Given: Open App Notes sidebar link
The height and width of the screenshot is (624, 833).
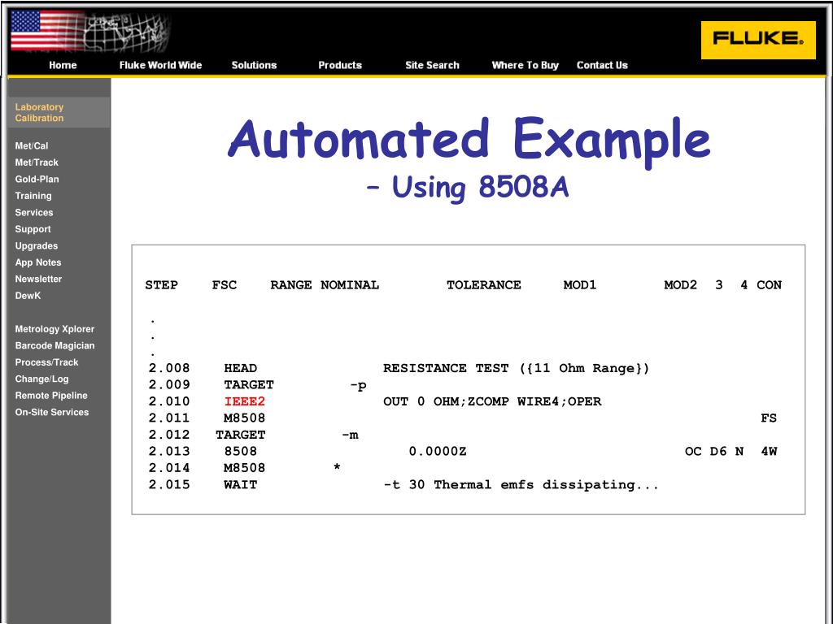Looking at the screenshot, I should (37, 262).
